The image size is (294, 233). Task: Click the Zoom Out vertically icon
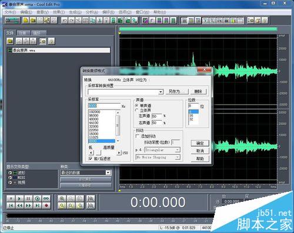(91, 205)
